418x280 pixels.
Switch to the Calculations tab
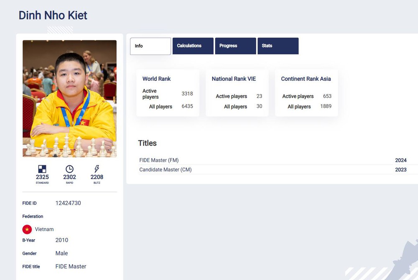(193, 46)
